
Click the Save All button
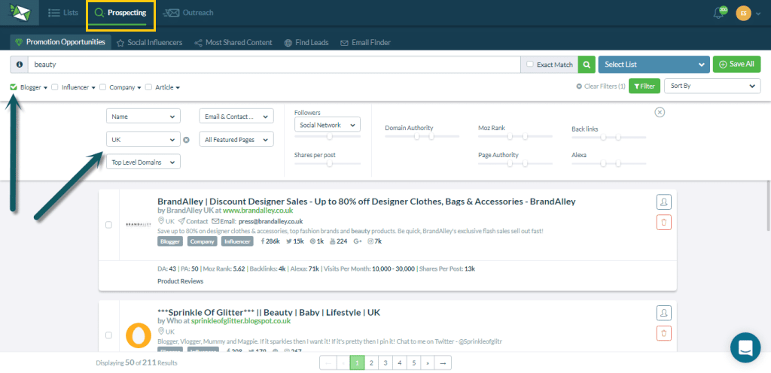pos(736,64)
